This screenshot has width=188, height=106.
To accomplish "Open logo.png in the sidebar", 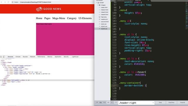I will (x=104, y=17).
